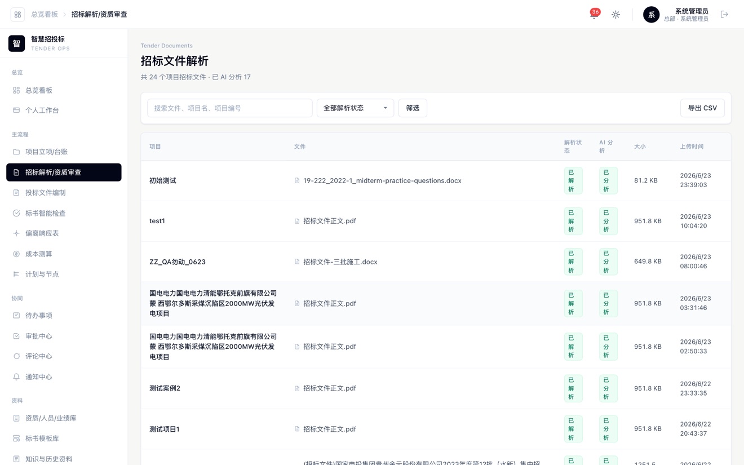Click project name 测试项目1
This screenshot has height=465, width=744.
[165, 429]
